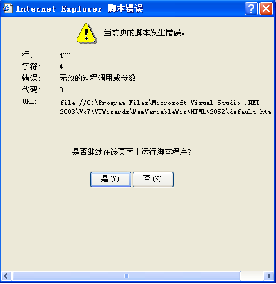This screenshot has width=276, height=284.
Task: Click the 是(Y) button to continue scripts
Action: [x=111, y=180]
